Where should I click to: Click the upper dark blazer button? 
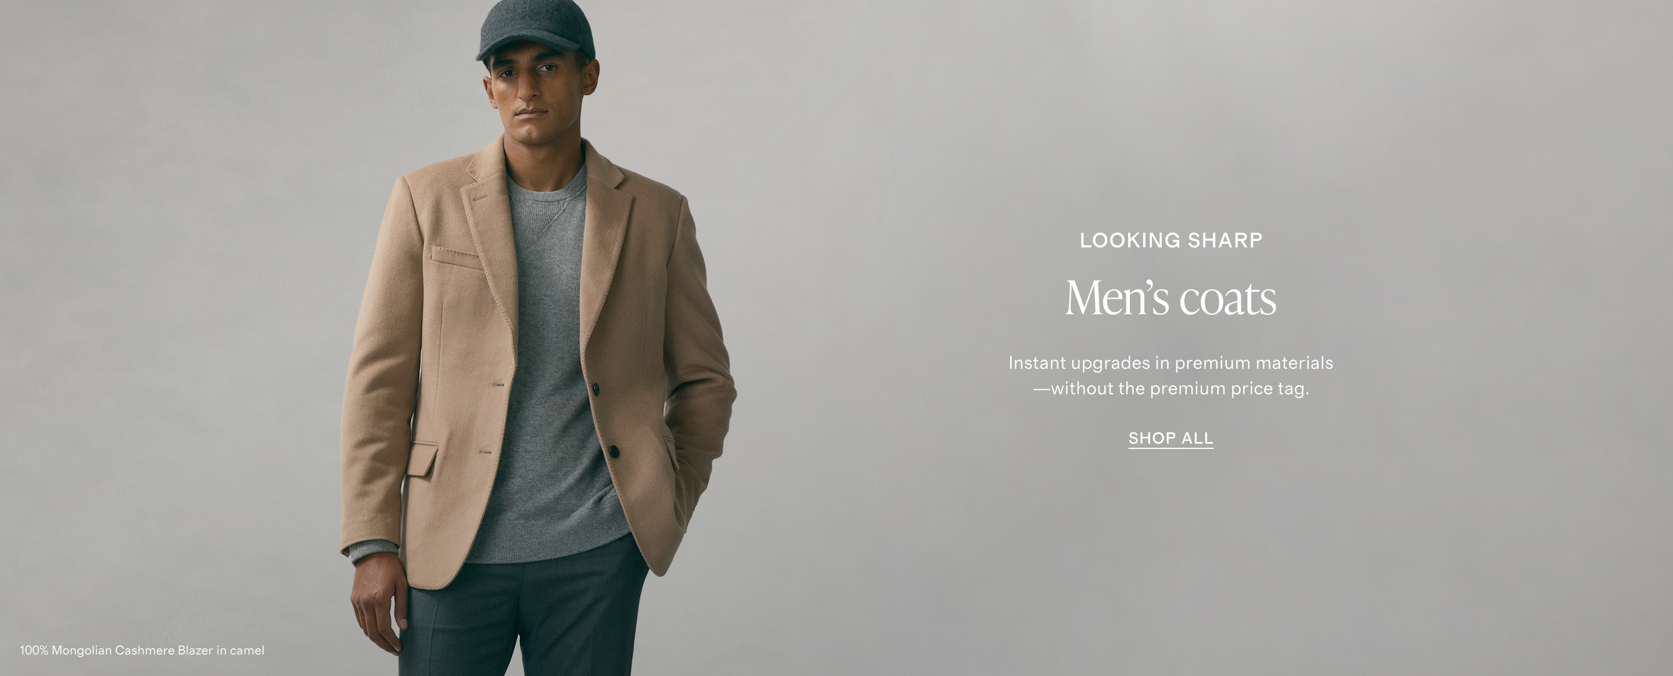[x=595, y=389]
